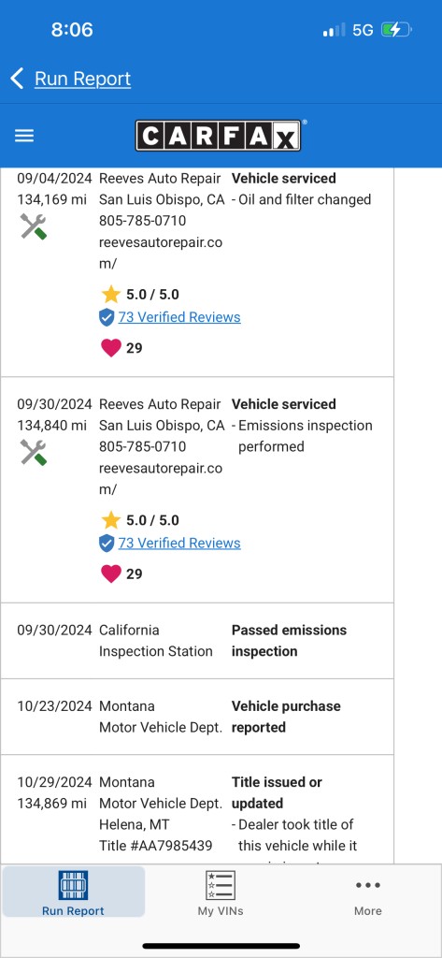
Task: Tap phone number 805-785-0710 in second record
Action: [143, 446]
